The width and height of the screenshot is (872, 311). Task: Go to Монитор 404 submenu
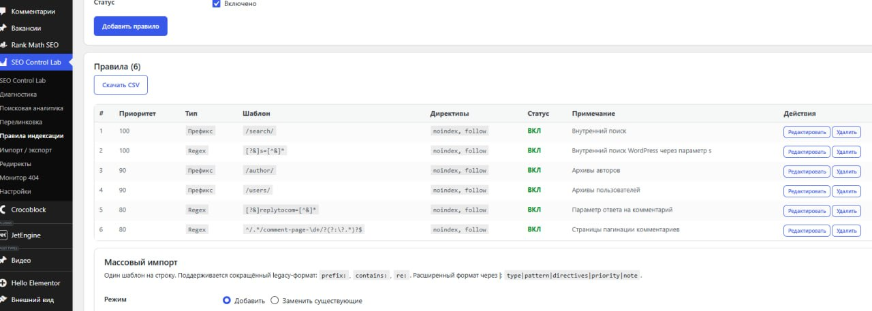[x=20, y=178]
